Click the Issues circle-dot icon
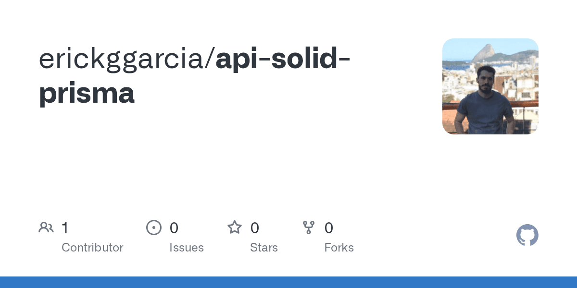The image size is (577, 288). pyautogui.click(x=154, y=228)
